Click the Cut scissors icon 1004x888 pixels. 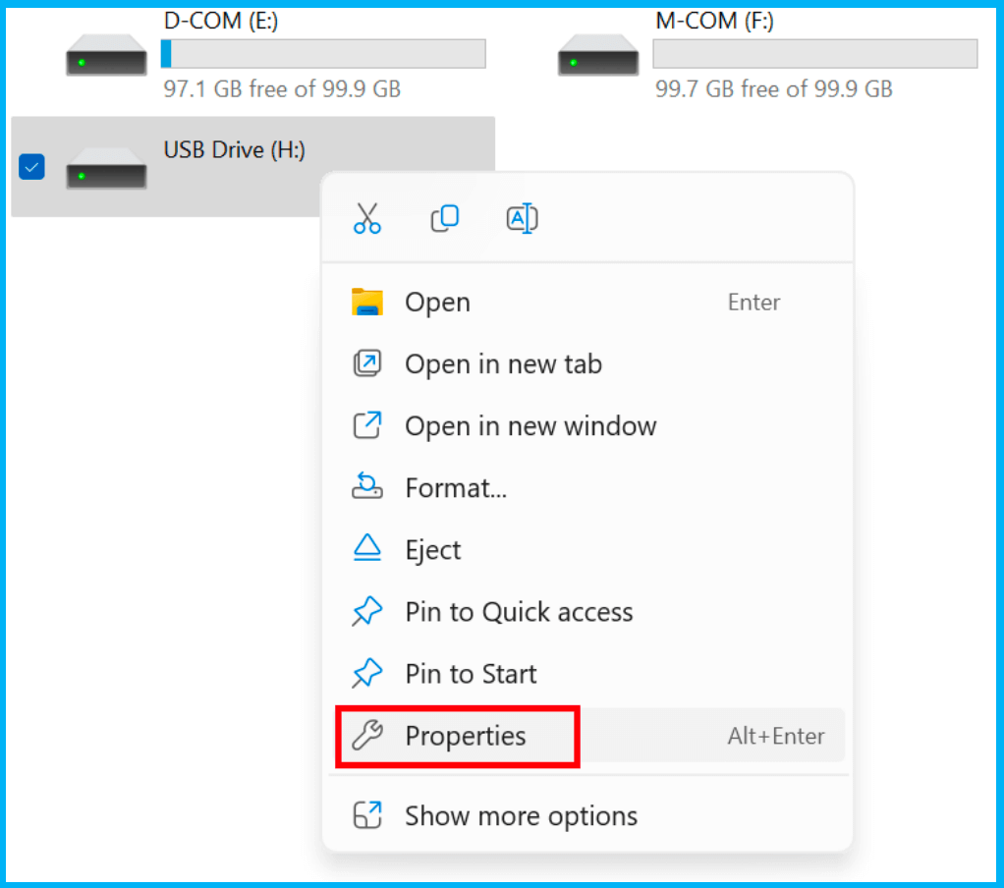coord(366,218)
